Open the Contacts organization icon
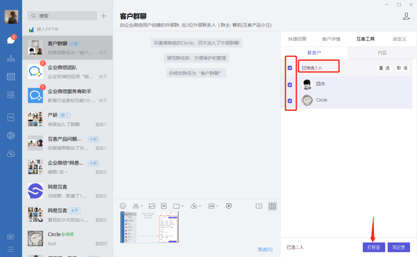417x257 pixels. coord(11,58)
